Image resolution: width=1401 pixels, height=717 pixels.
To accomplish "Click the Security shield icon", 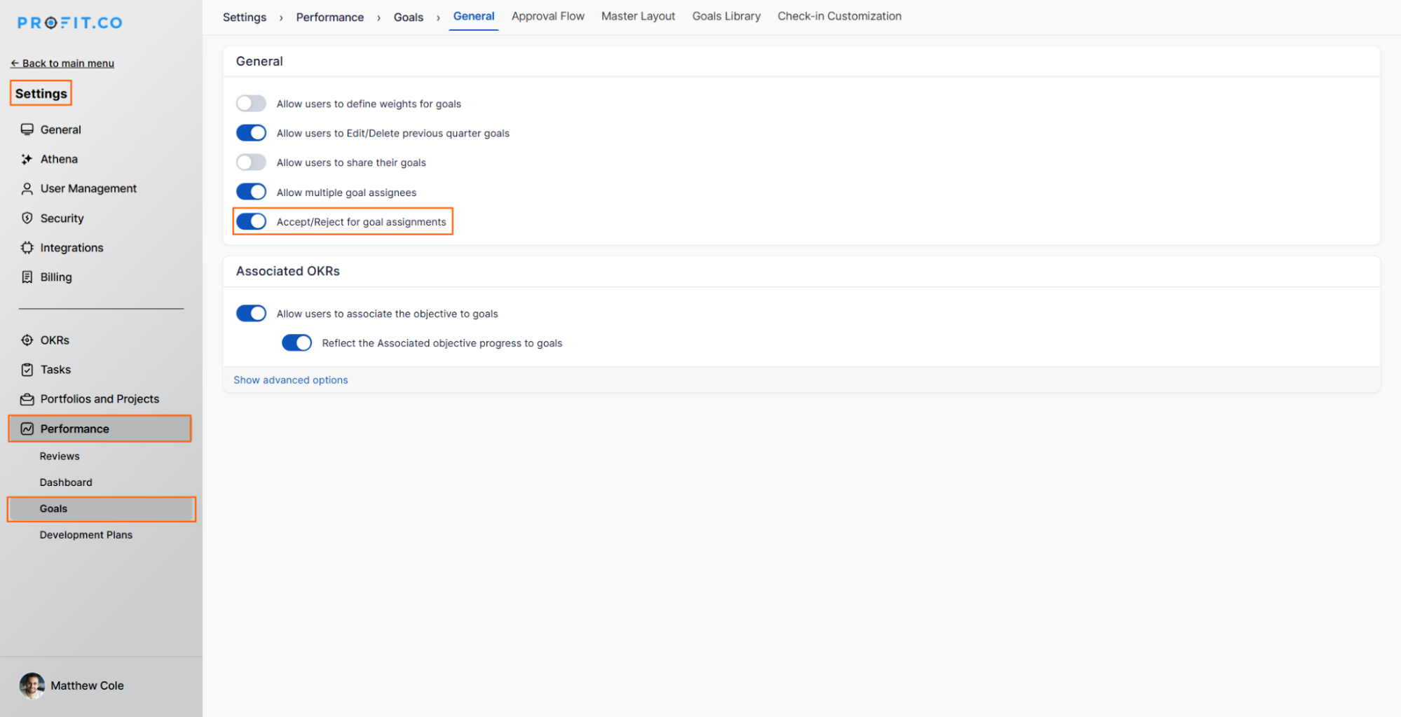I will 27,218.
